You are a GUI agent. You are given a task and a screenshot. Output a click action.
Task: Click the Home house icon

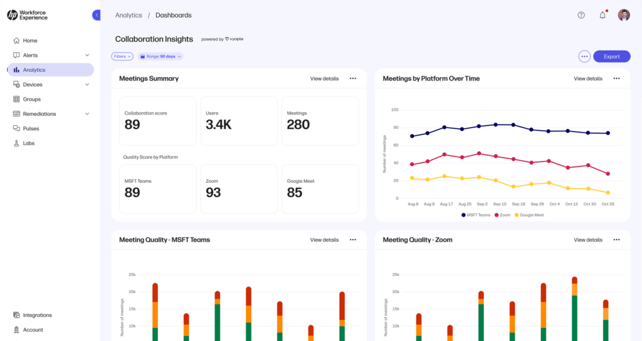(16, 41)
